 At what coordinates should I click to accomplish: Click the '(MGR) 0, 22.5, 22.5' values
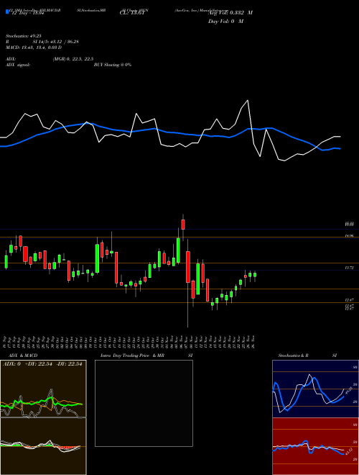click(73, 59)
